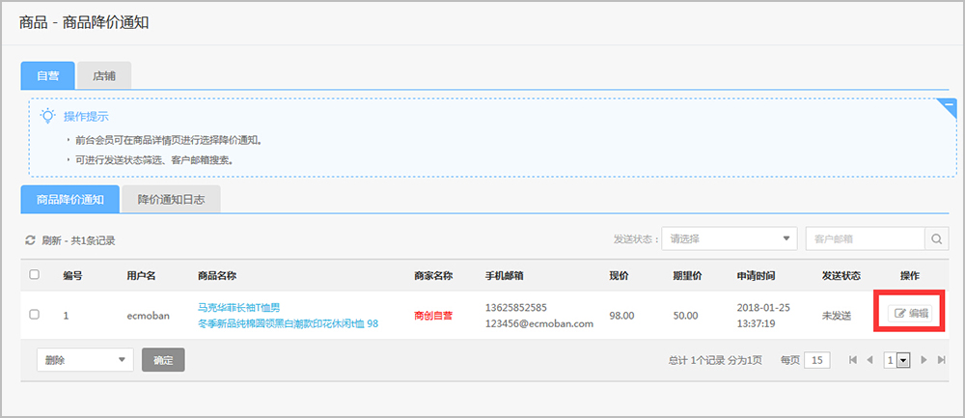Image resolution: width=965 pixels, height=418 pixels.
Task: Collapse the tips panel with minus icon
Action: click(949, 105)
